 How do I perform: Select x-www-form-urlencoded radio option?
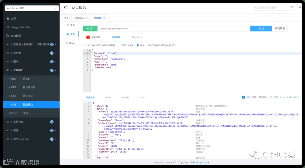pos(85,45)
